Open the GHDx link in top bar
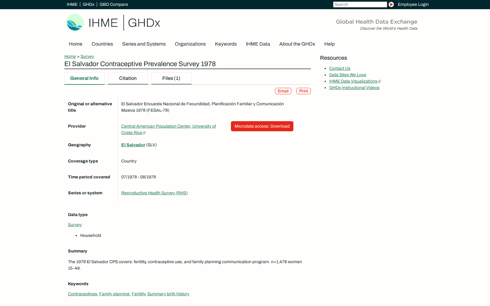The image size is (490, 306). coord(89,4)
